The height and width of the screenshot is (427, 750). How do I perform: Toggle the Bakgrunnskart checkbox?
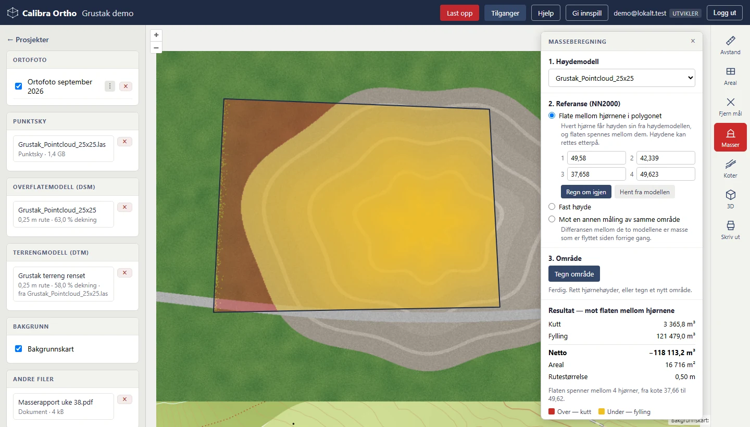coord(19,349)
